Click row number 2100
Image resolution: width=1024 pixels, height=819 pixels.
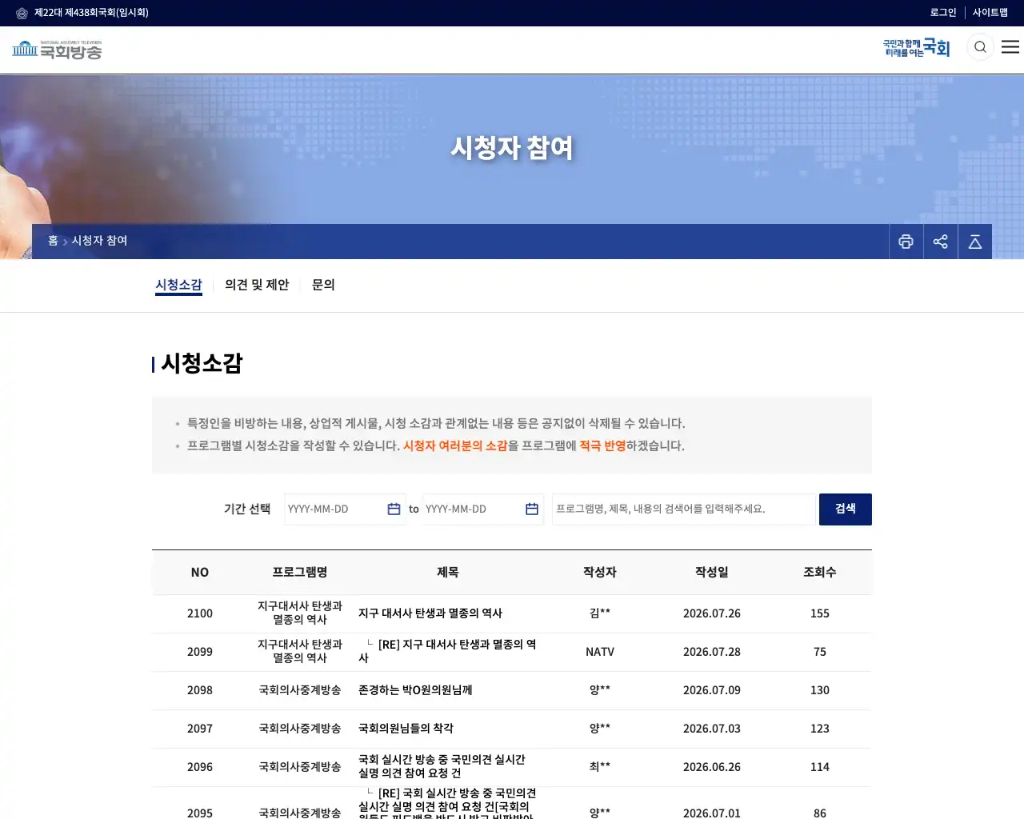(x=200, y=613)
